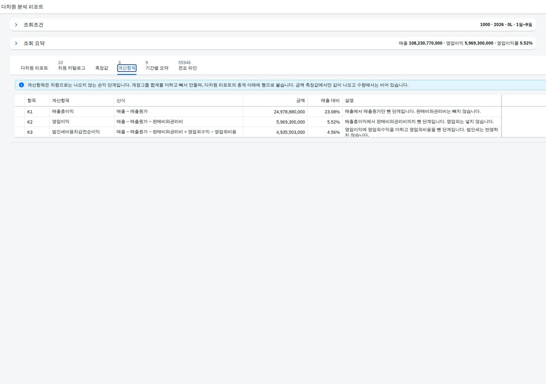Click the amount 24,978,880,000
This screenshot has width=546, height=384.
click(289, 112)
